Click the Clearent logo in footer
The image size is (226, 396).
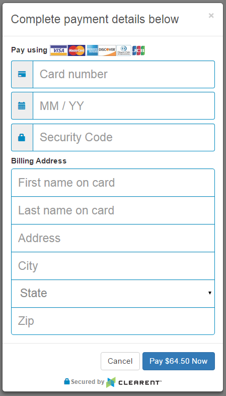click(134, 382)
